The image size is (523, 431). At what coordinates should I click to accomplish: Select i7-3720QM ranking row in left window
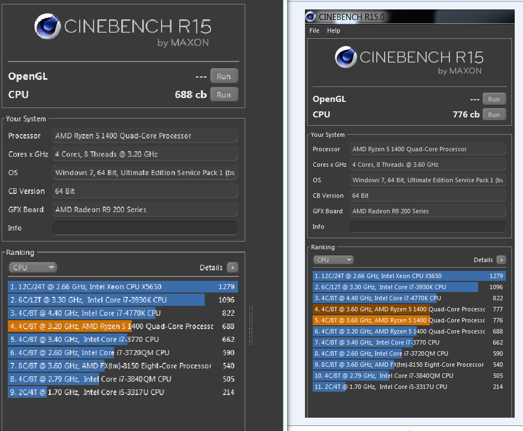123,352
